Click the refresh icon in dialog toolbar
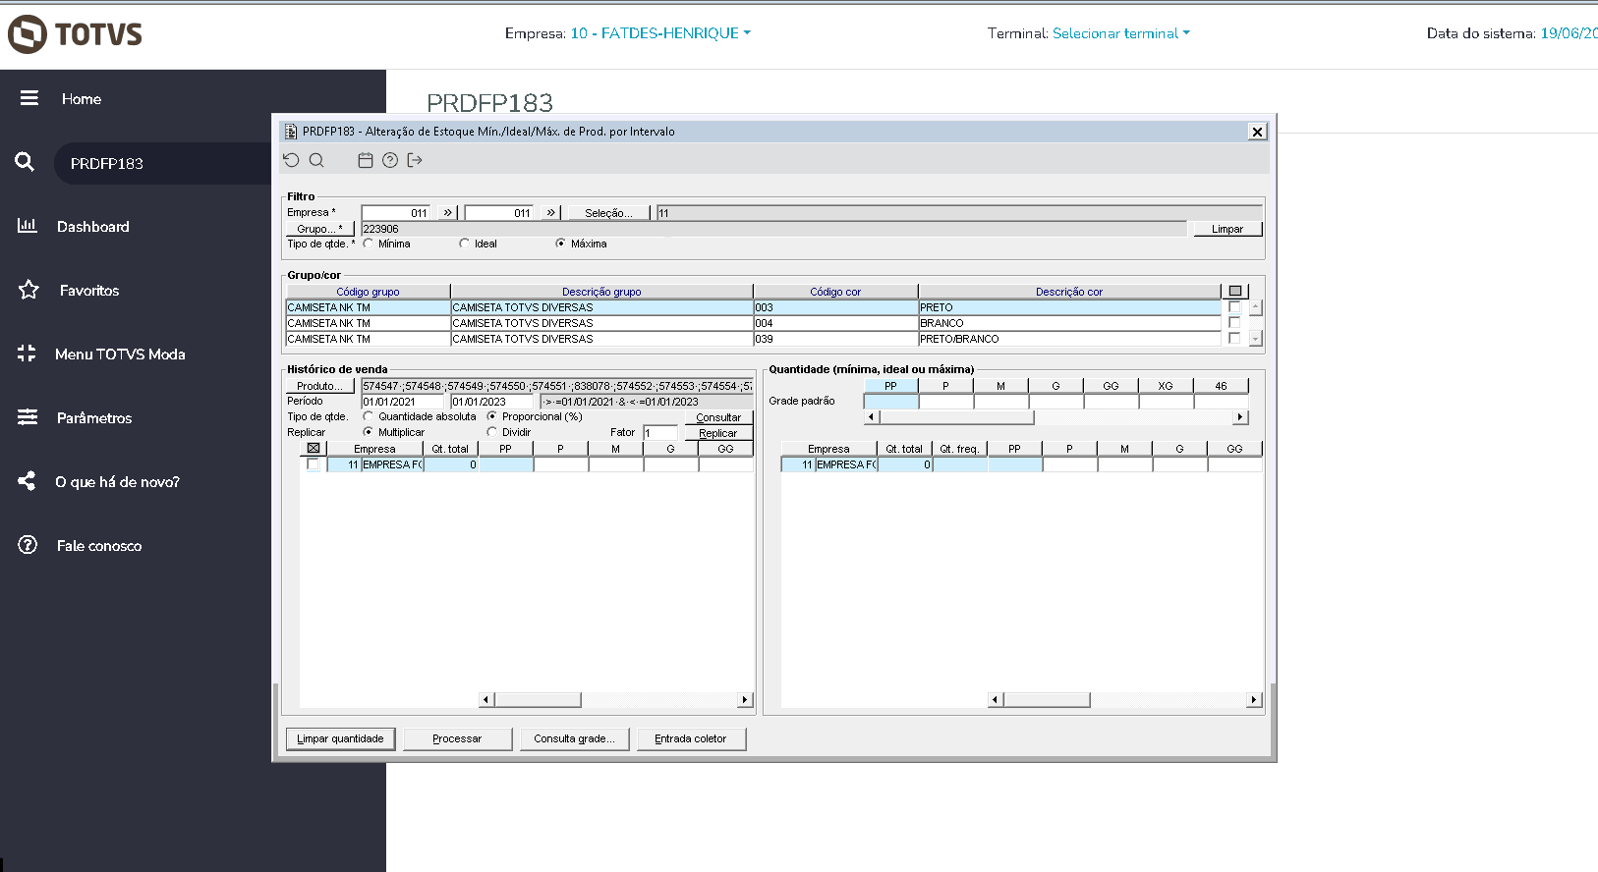1598x872 pixels. click(291, 160)
